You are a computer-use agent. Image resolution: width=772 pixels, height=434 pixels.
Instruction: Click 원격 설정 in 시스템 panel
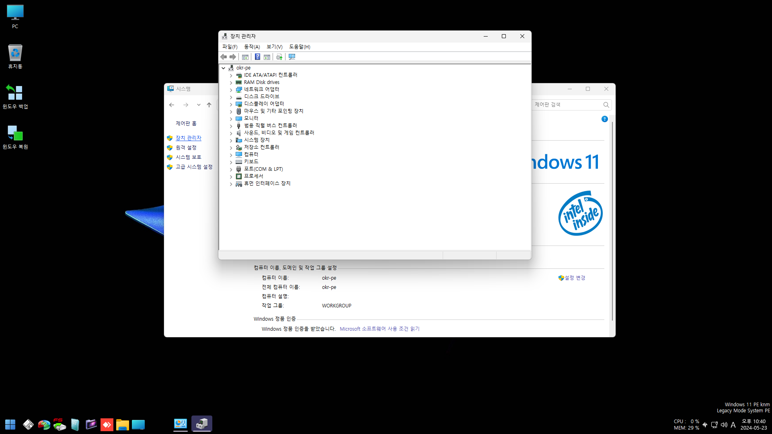[x=186, y=147]
